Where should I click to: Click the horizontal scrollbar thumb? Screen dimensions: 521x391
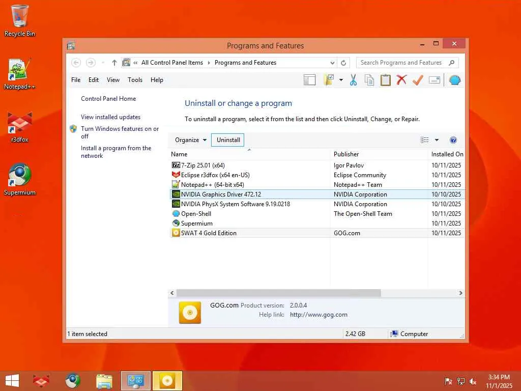coord(278,293)
